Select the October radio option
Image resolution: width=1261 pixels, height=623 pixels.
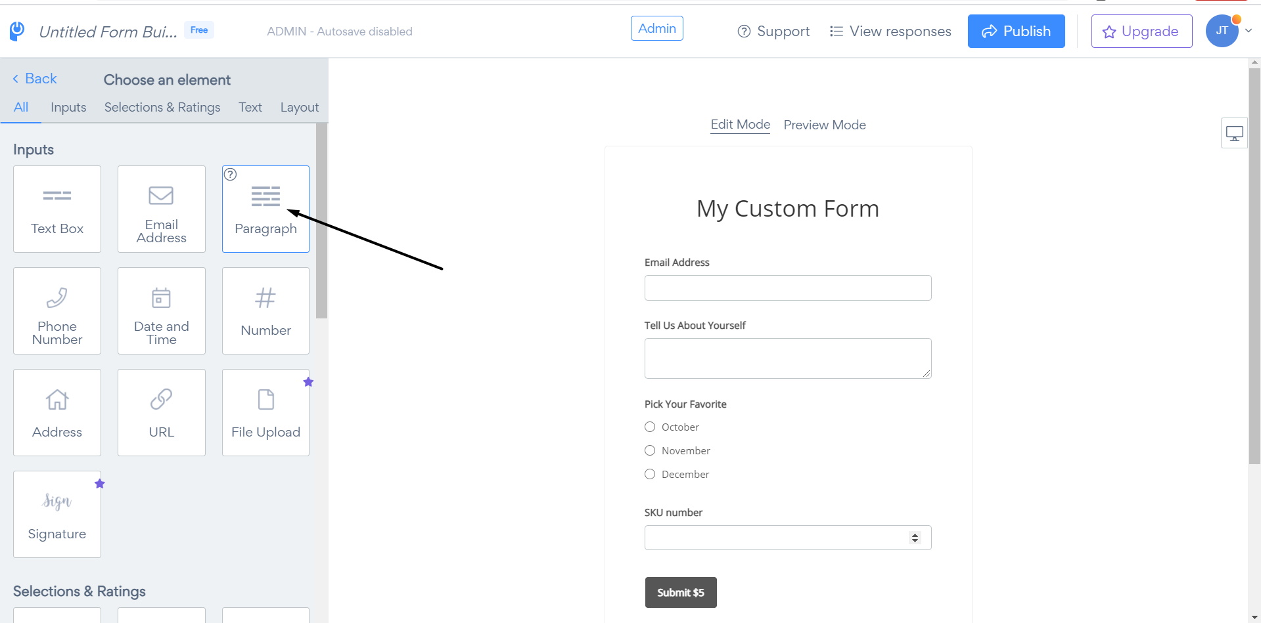click(650, 427)
